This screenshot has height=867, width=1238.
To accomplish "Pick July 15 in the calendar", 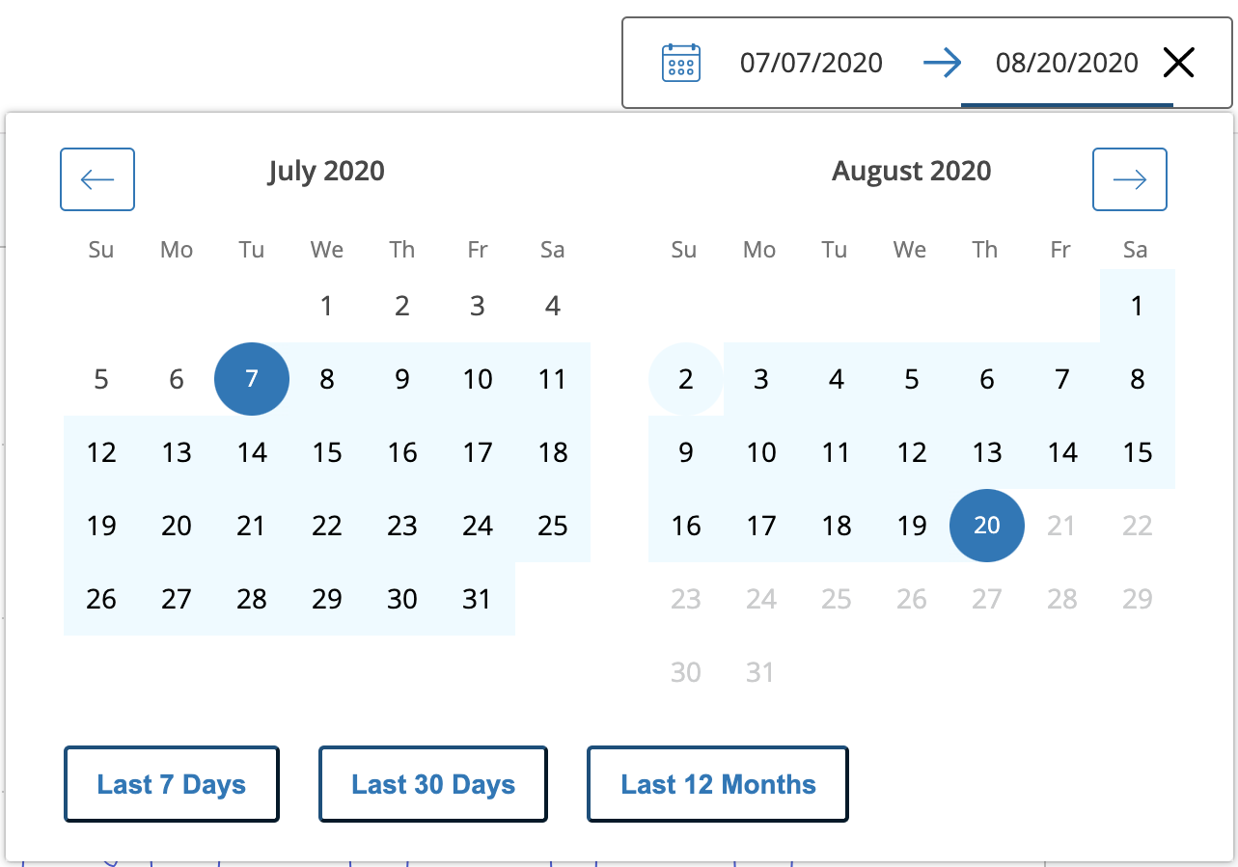I will coord(327,452).
